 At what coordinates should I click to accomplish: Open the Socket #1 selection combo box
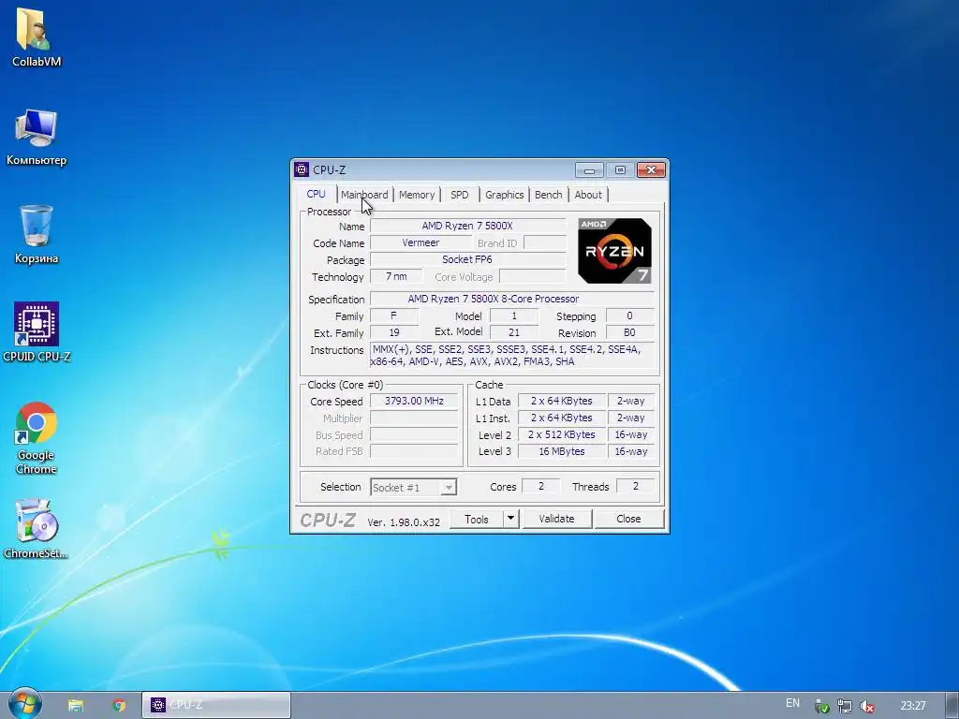[x=413, y=487]
